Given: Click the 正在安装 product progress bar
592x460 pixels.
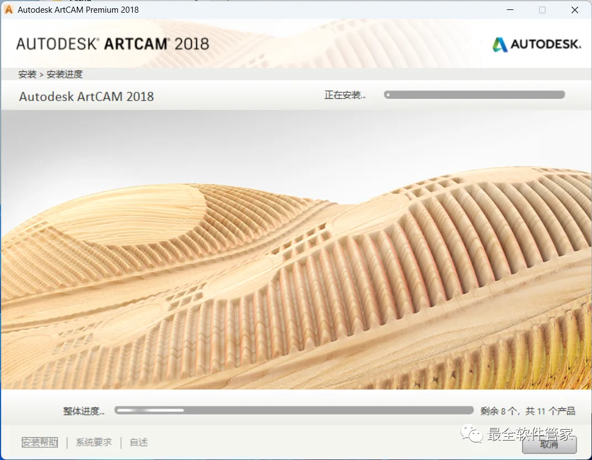Looking at the screenshot, I should [x=474, y=94].
